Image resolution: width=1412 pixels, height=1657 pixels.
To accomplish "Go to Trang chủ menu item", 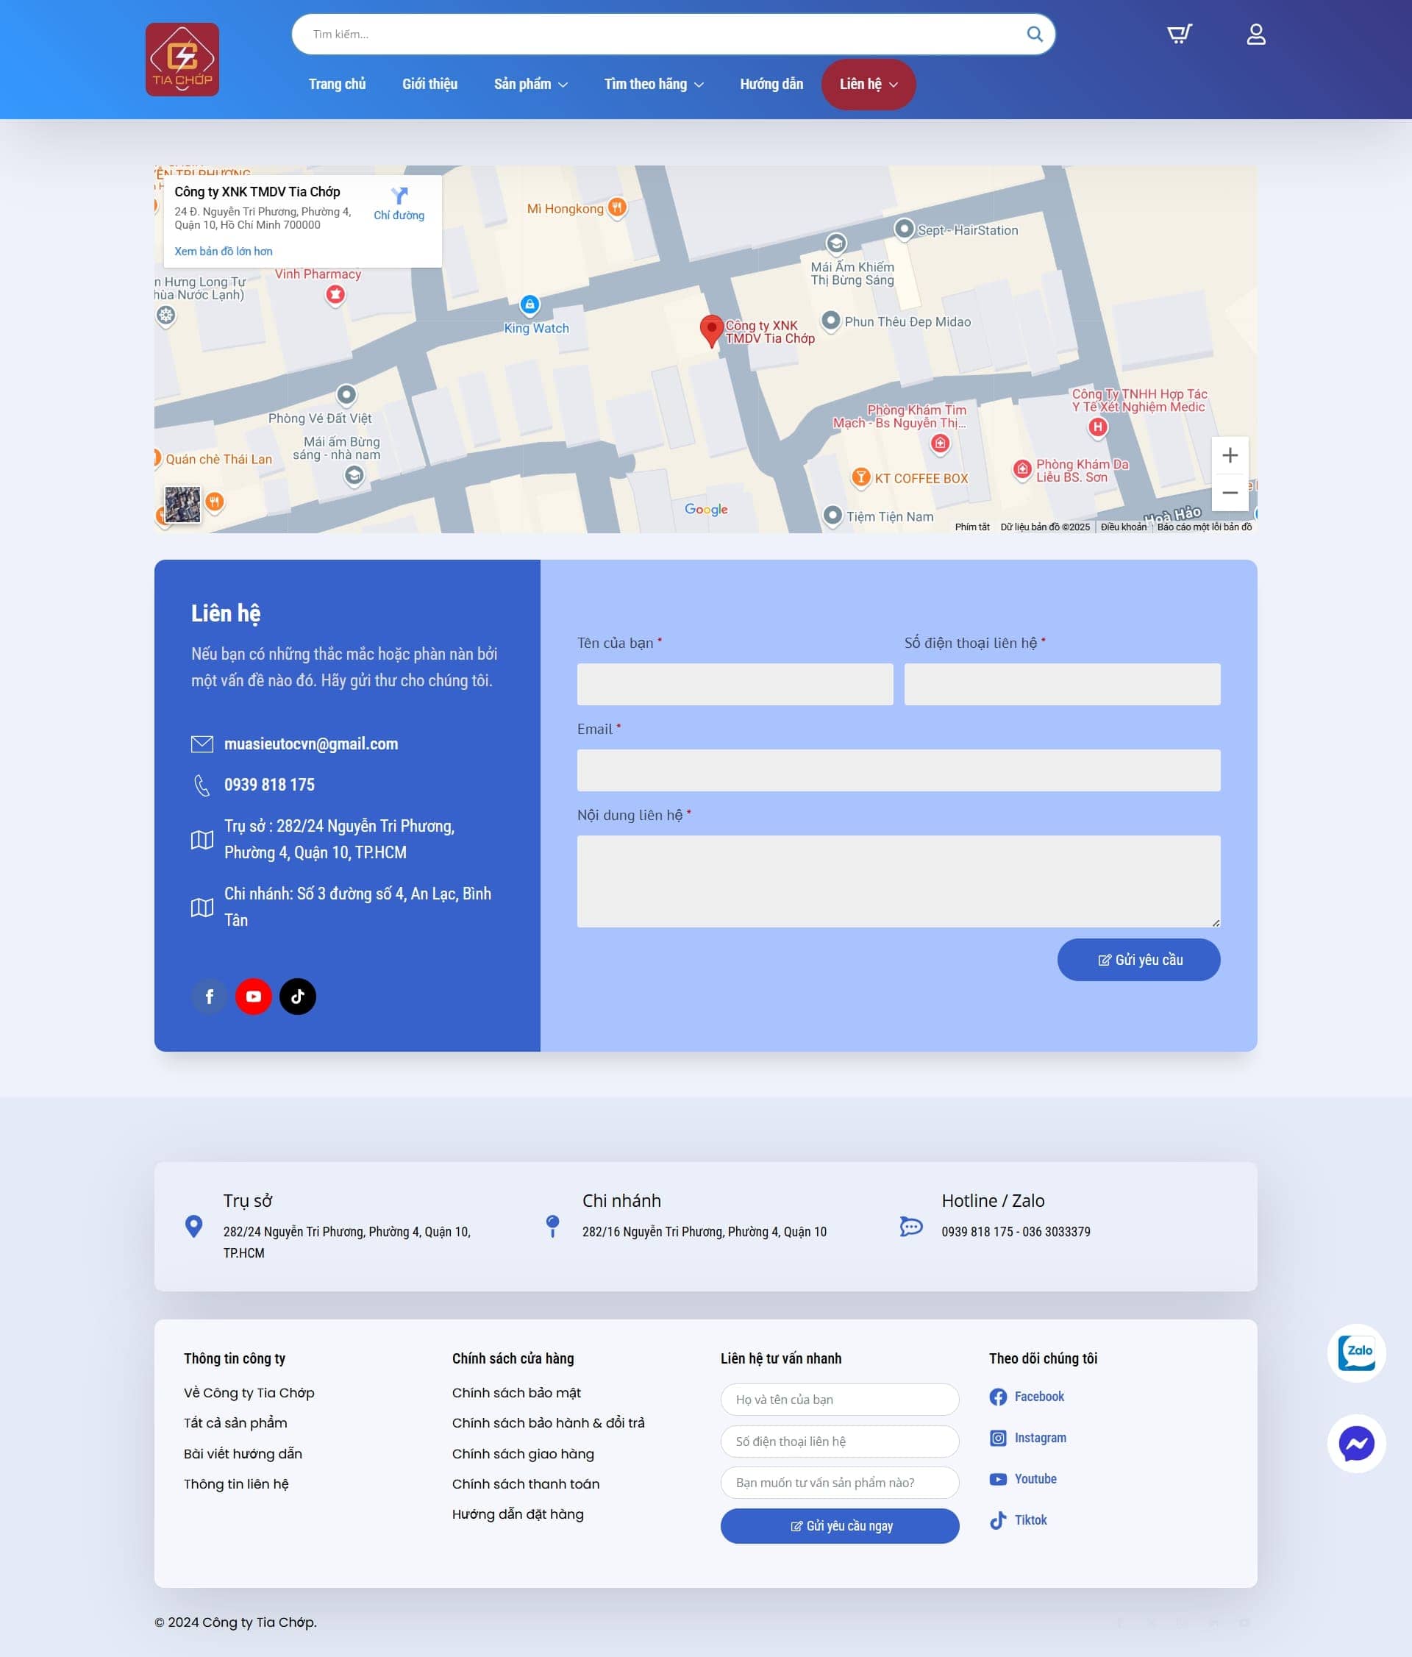I will pyautogui.click(x=337, y=84).
